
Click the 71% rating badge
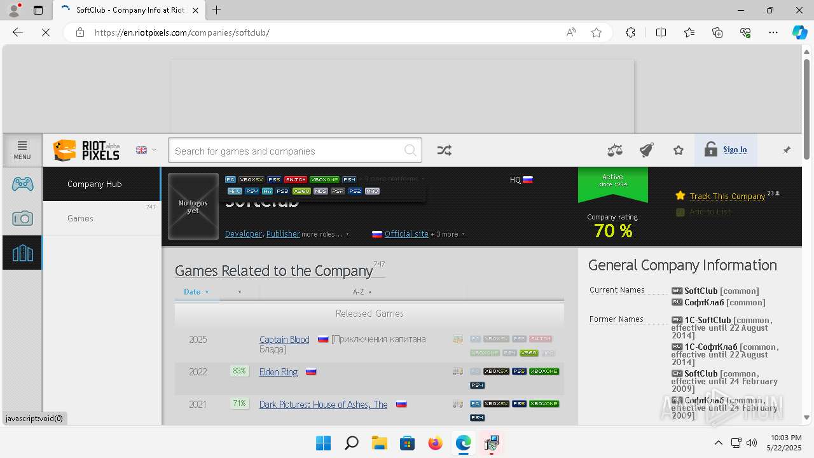[239, 403]
